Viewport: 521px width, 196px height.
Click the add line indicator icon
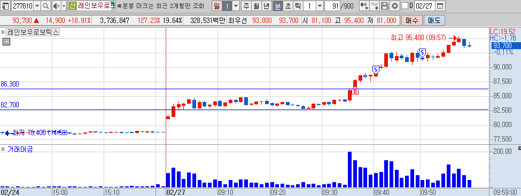[375, 6]
